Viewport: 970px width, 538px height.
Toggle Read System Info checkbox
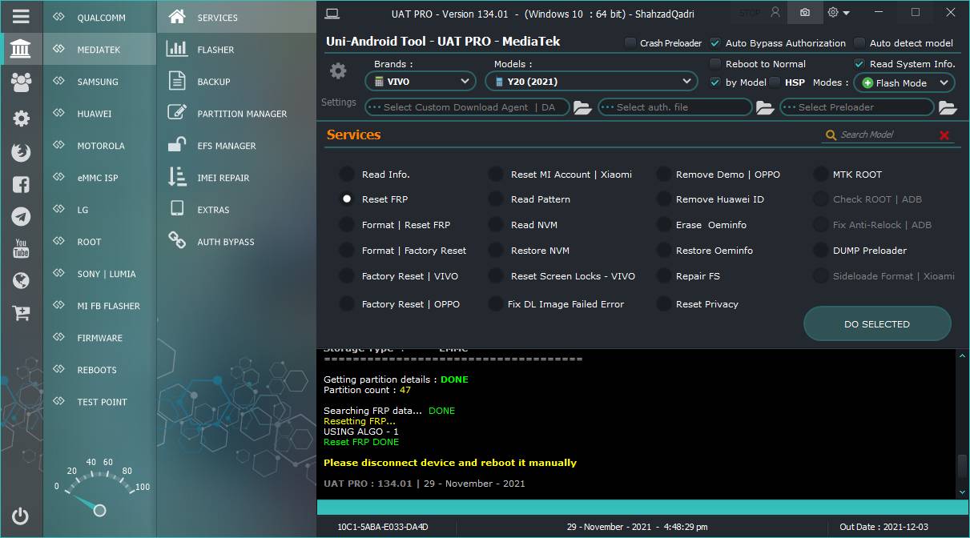pos(859,64)
